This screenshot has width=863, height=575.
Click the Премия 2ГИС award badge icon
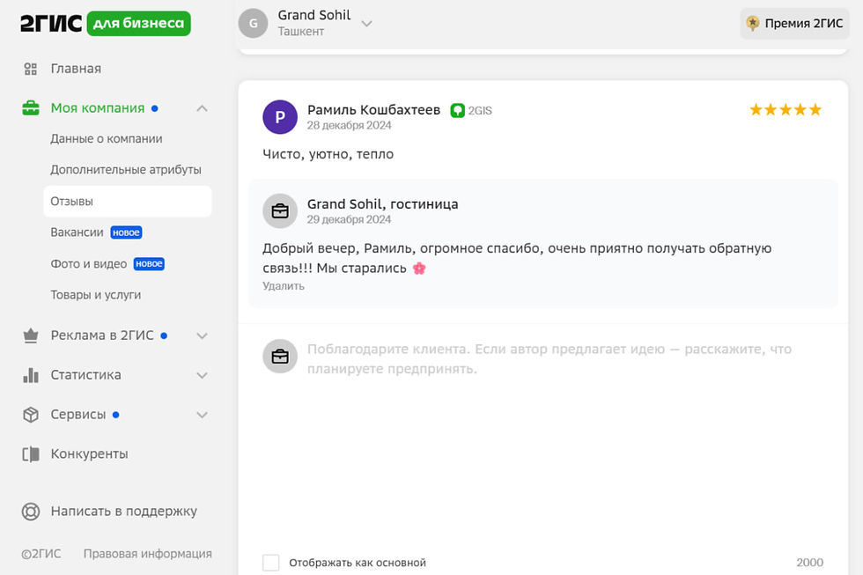coord(752,23)
